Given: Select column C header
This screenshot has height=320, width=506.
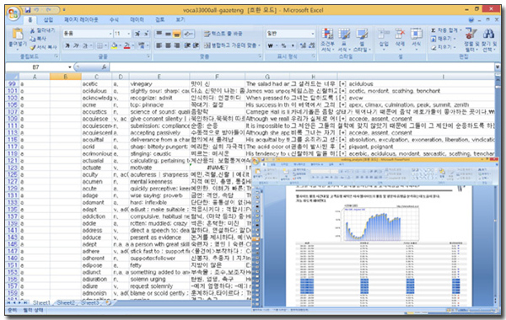Looking at the screenshot, I should [96, 77].
